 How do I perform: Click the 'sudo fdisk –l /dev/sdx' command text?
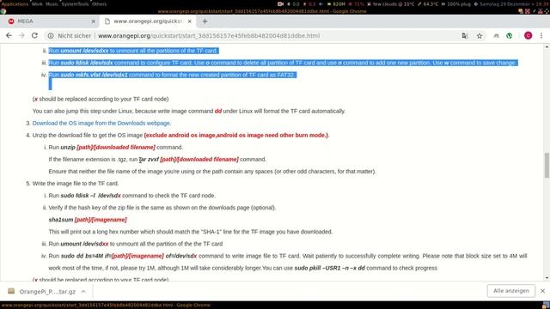tap(90, 196)
